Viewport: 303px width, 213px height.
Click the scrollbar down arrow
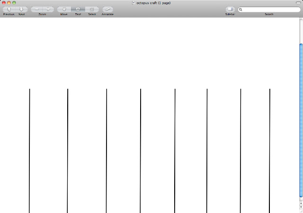click(301, 207)
